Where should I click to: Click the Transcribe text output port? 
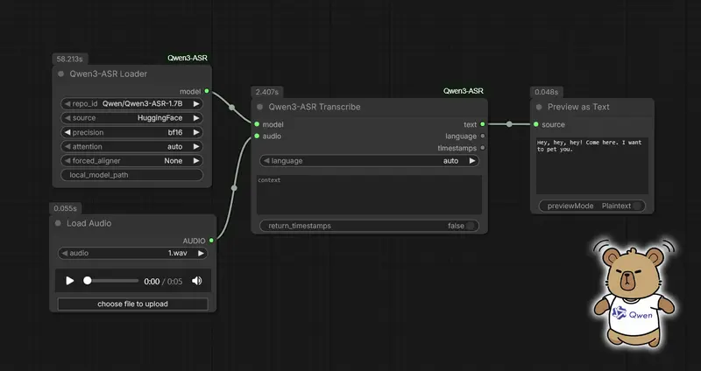point(483,124)
